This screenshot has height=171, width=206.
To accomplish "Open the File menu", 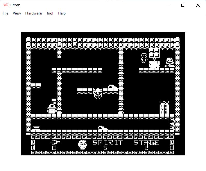I will pyautogui.click(x=5, y=13).
